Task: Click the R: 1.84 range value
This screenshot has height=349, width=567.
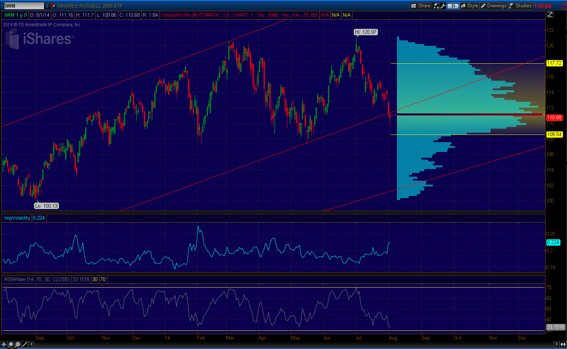Action: pyautogui.click(x=150, y=15)
